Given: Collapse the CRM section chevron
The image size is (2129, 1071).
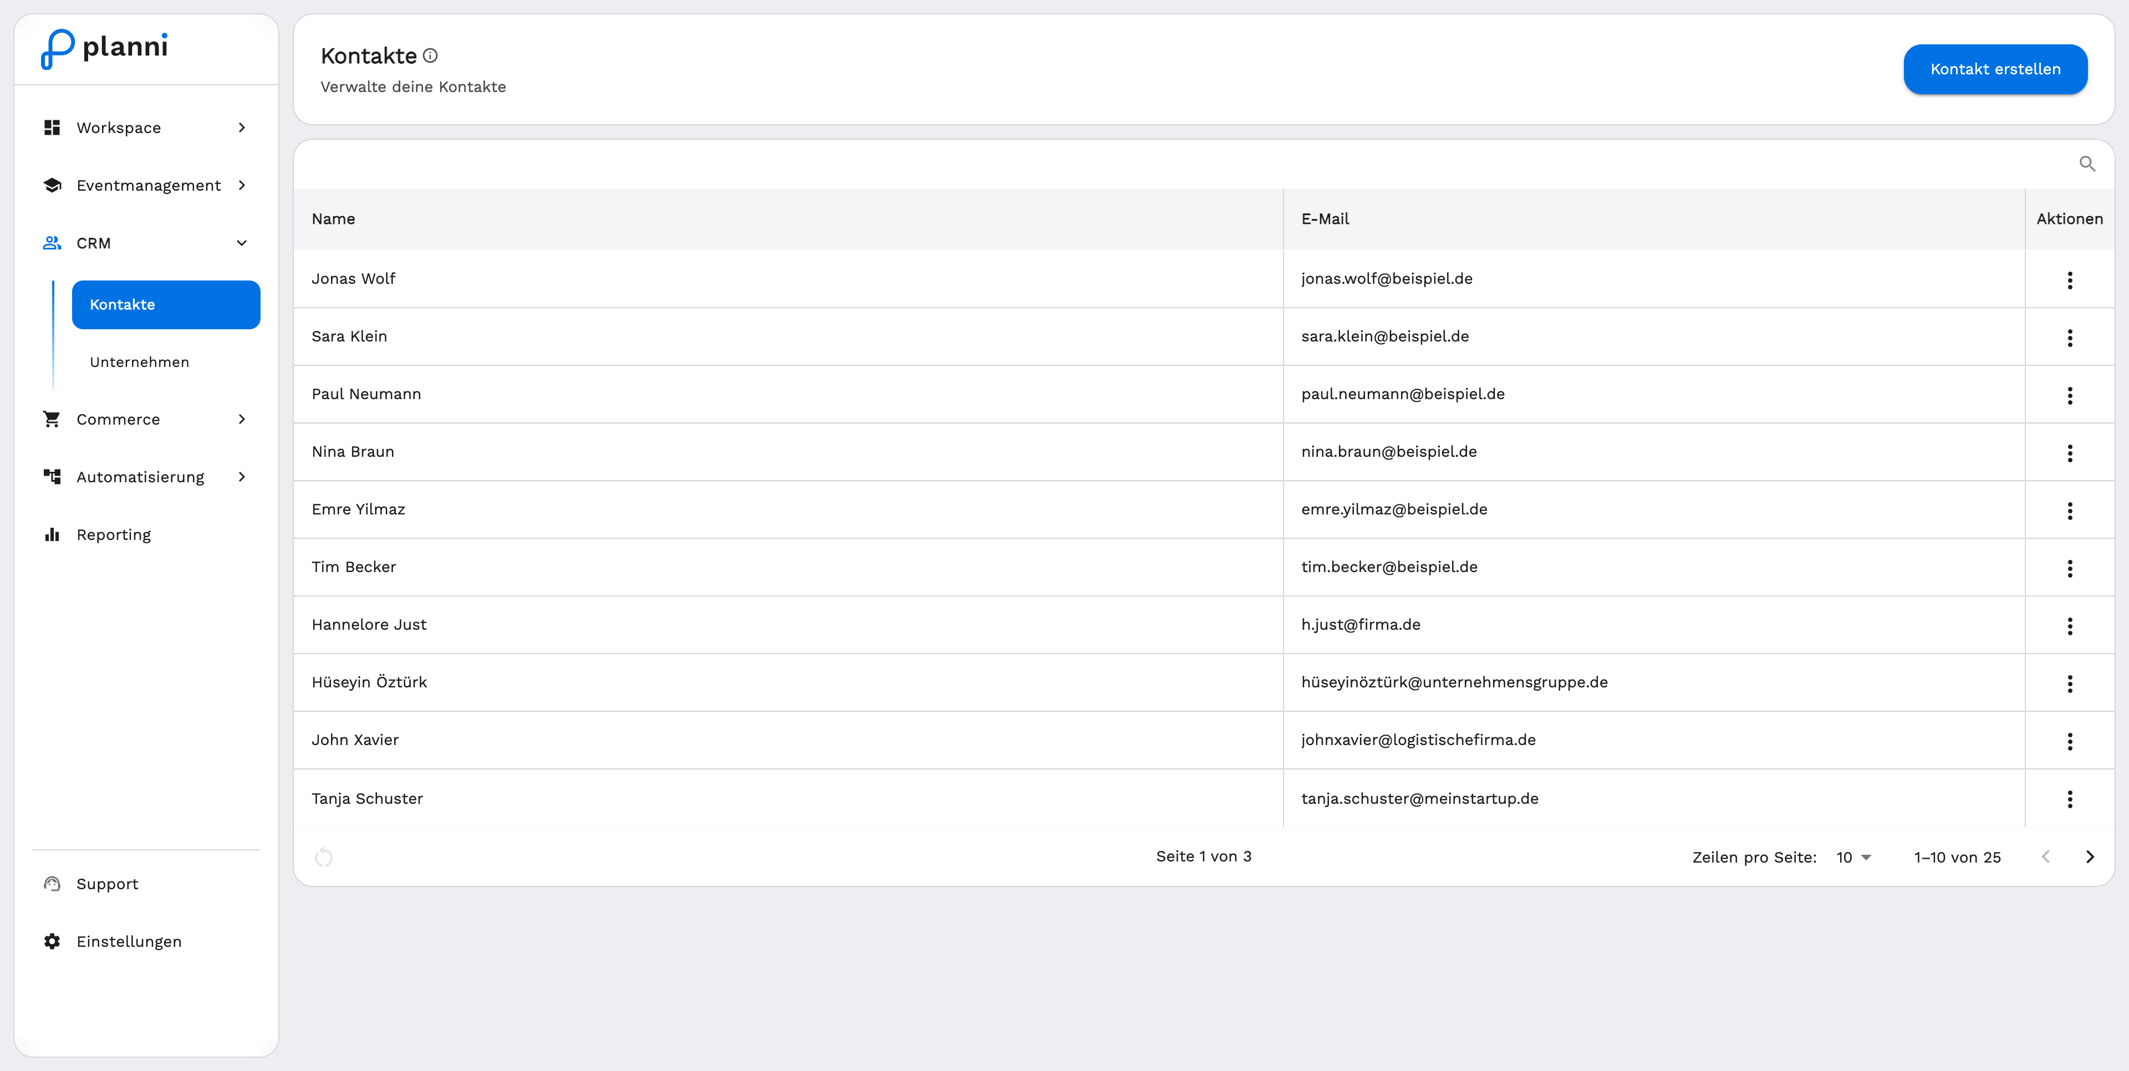Looking at the screenshot, I should coord(241,243).
